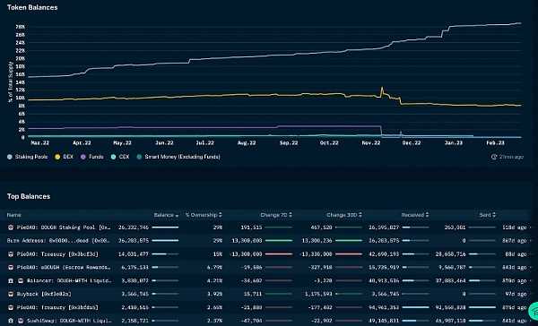Toggle Smart Money (Excluding Funds) legend
Image resolution: width=538 pixels, height=326 pixels.
178,157
